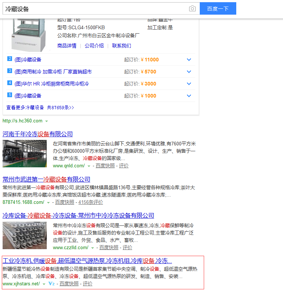
Task: Switch to the 公司介绍 tab
Action: point(94,46)
